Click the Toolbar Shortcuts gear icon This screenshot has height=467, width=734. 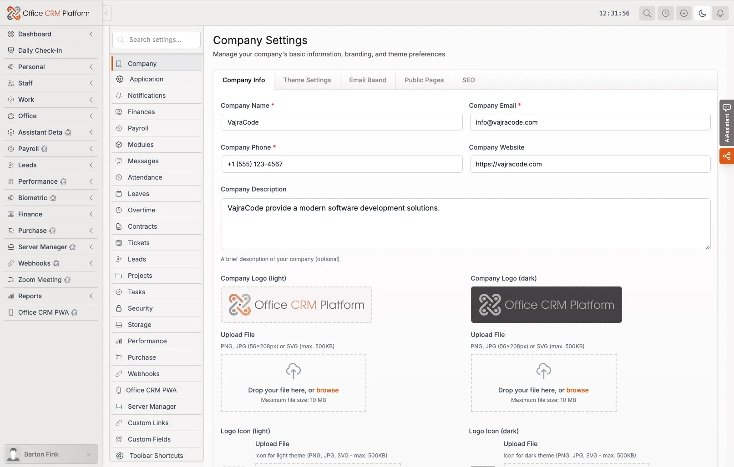pos(120,456)
